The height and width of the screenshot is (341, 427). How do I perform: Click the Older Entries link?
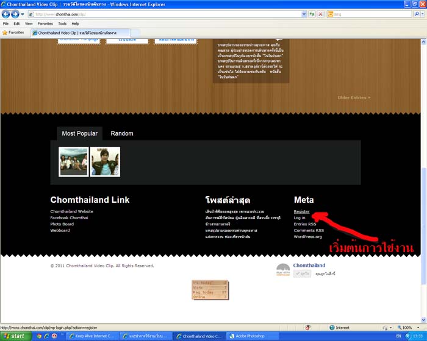pos(354,97)
